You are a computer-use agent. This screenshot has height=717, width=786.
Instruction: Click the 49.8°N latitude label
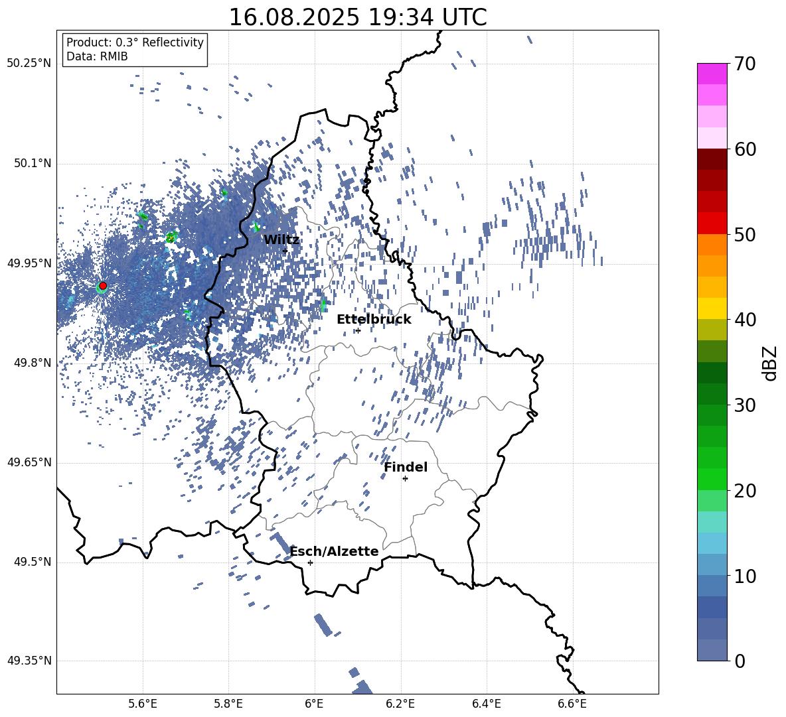(x=33, y=363)
